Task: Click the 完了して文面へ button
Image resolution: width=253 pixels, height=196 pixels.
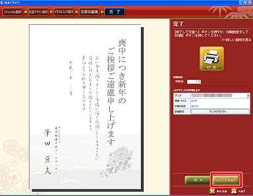Action: click(x=226, y=180)
